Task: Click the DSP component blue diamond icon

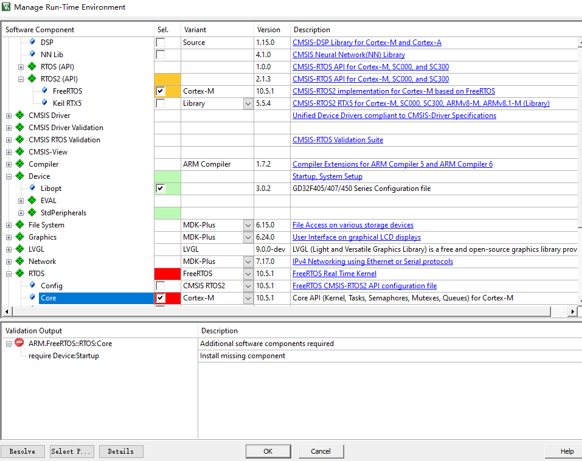Action: [x=33, y=42]
